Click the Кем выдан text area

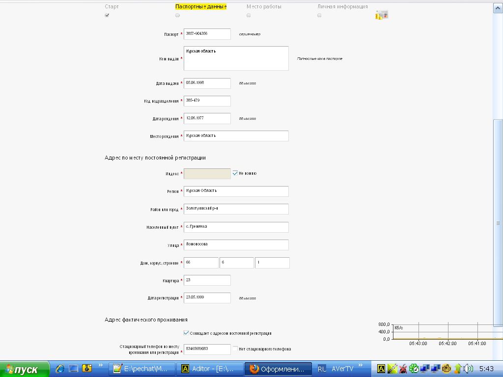236,58
